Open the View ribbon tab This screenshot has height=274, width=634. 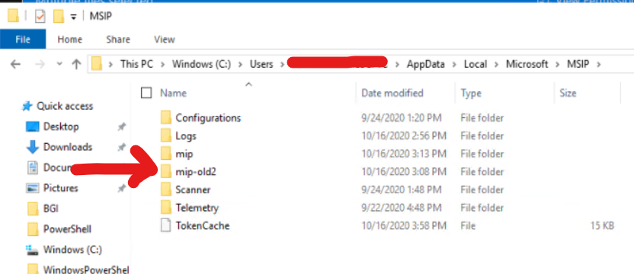click(164, 40)
